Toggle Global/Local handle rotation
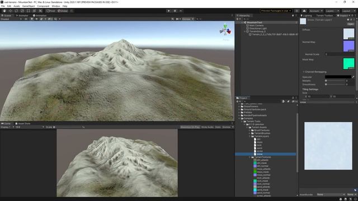This screenshot has height=201, width=358. (x=63, y=11)
